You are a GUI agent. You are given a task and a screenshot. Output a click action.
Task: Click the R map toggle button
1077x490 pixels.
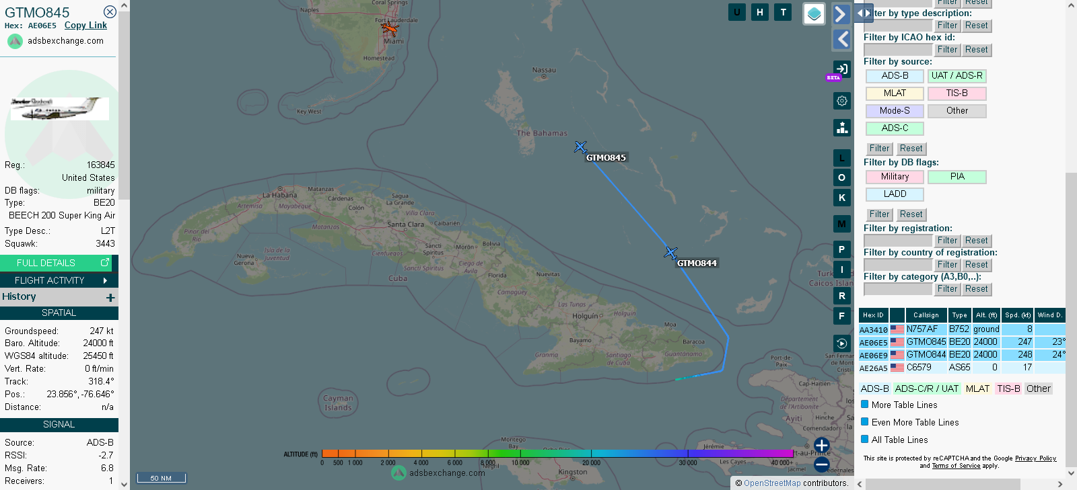[x=841, y=296]
